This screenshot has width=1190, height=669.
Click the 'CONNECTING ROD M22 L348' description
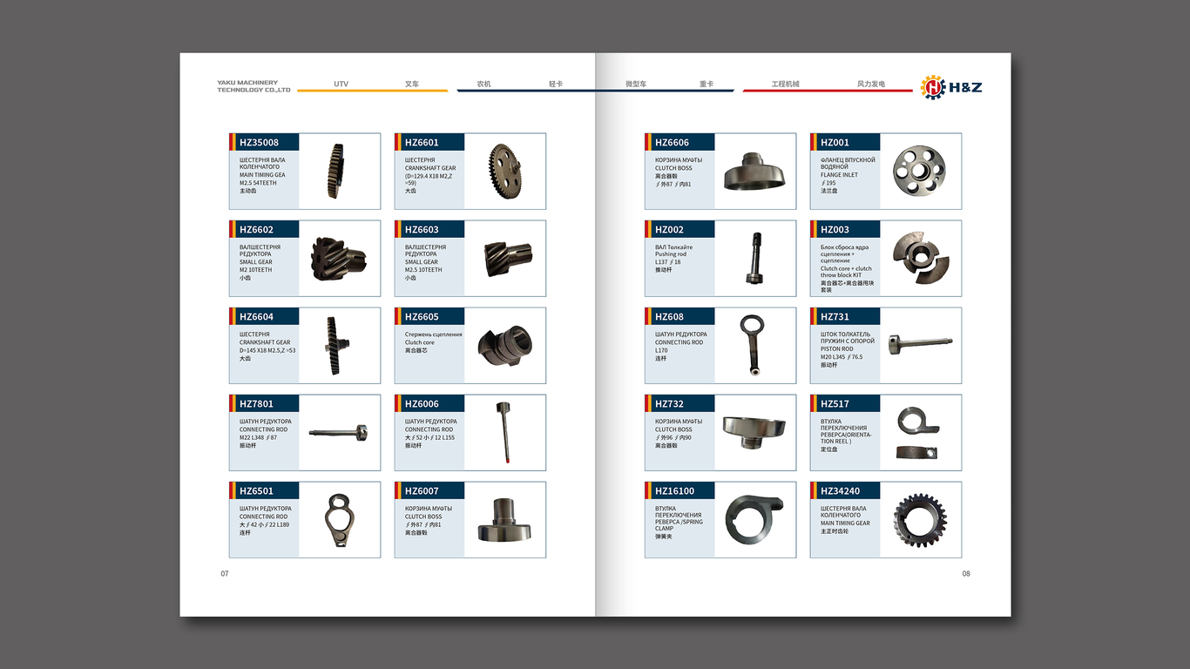pyautogui.click(x=263, y=433)
